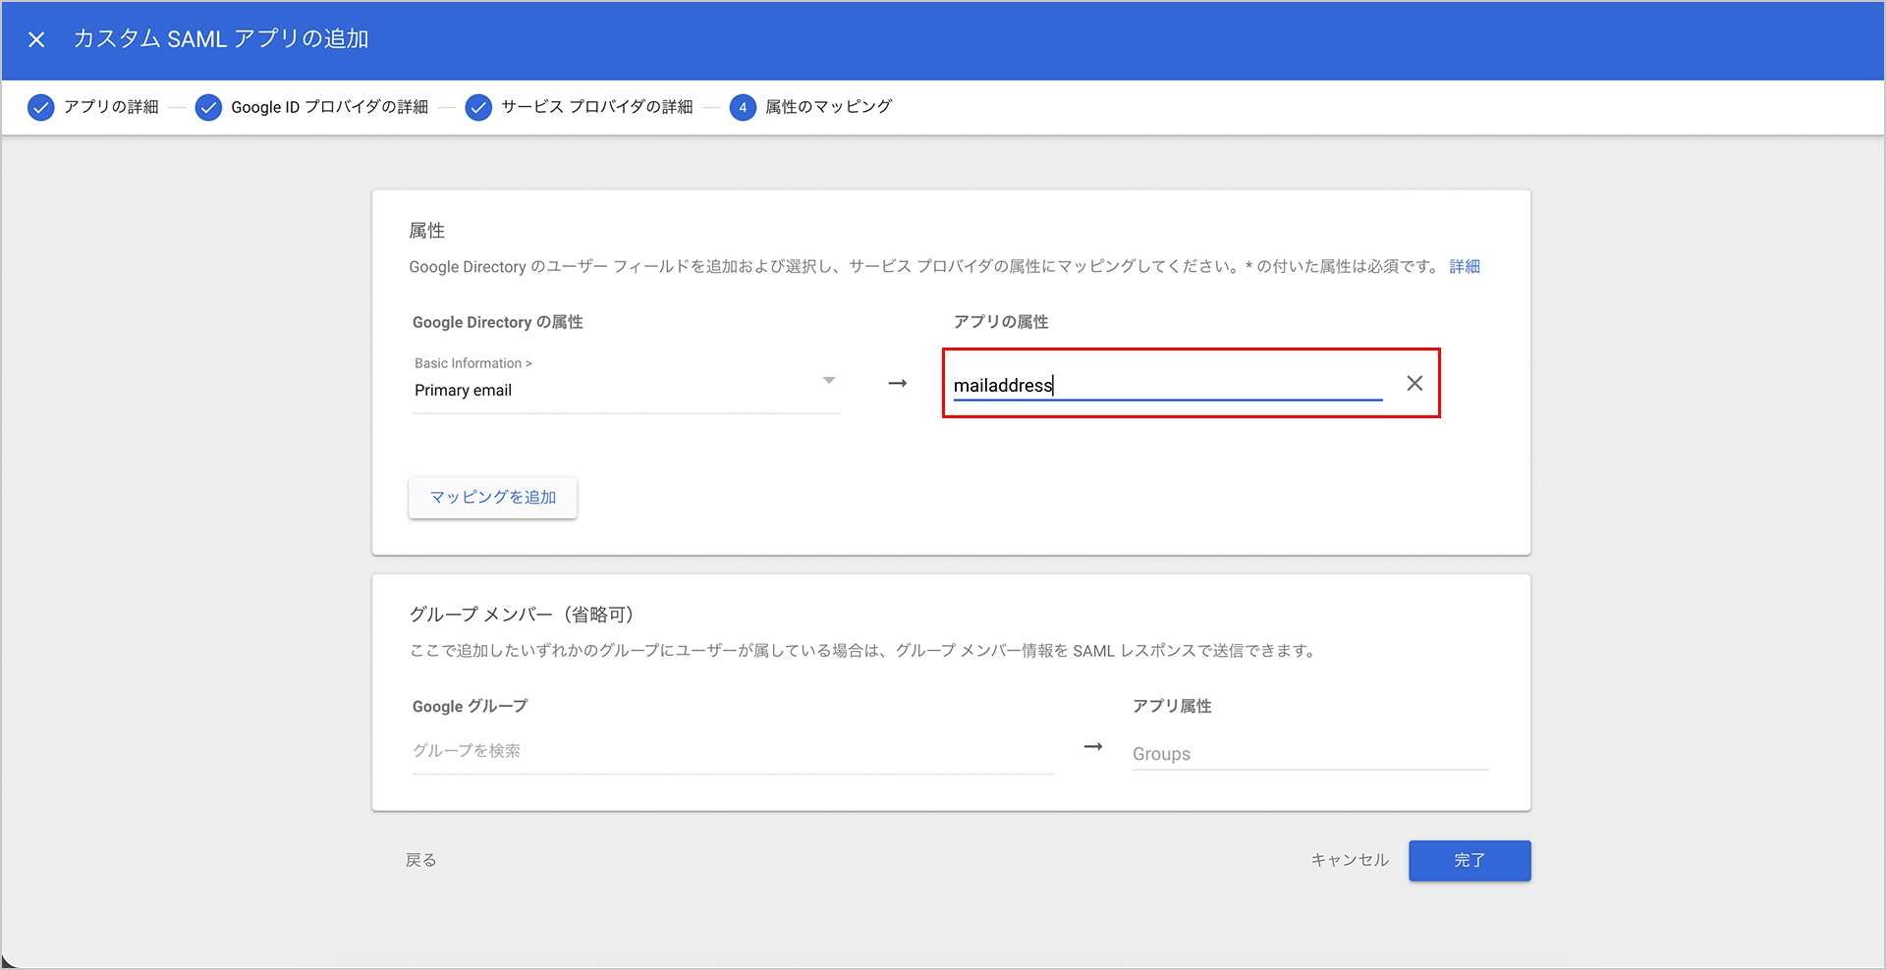1886x970 pixels.
Task: Click 戻る to go back
Action: coord(421,860)
